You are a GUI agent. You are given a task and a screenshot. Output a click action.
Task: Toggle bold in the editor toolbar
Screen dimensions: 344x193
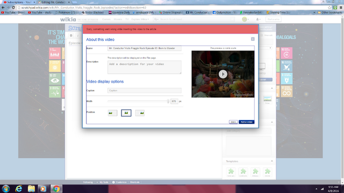[71, 35]
